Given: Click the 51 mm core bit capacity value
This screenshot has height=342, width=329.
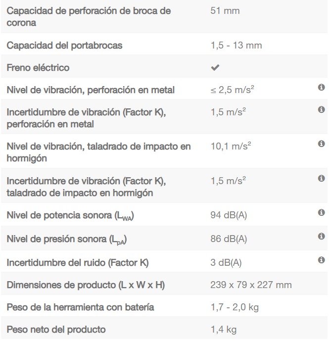Looking at the screenshot, I should point(225,11).
